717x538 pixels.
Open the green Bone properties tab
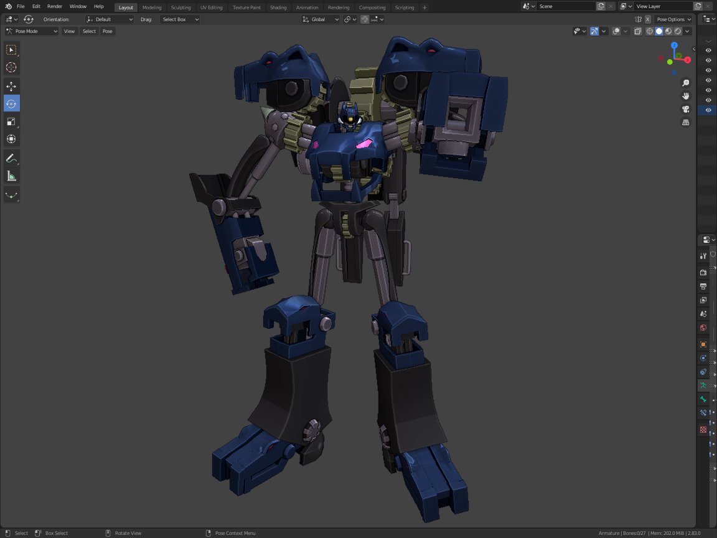click(x=703, y=399)
